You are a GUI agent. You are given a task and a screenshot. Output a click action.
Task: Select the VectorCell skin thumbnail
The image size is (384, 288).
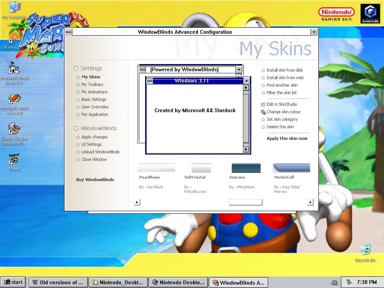pyautogui.click(x=291, y=168)
